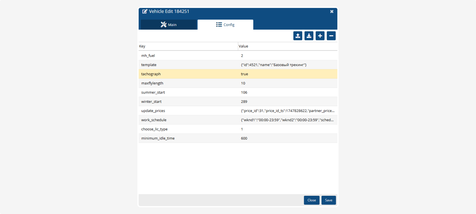Viewport: 476px width, 214px height.
Task: Open the update_prices JSON value
Action: click(x=287, y=111)
